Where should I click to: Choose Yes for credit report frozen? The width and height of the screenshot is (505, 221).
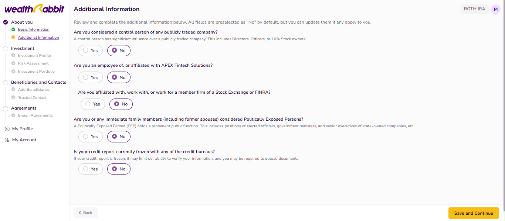91,169
